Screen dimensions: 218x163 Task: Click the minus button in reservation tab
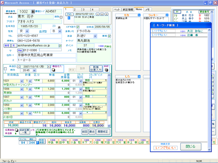[98, 14]
